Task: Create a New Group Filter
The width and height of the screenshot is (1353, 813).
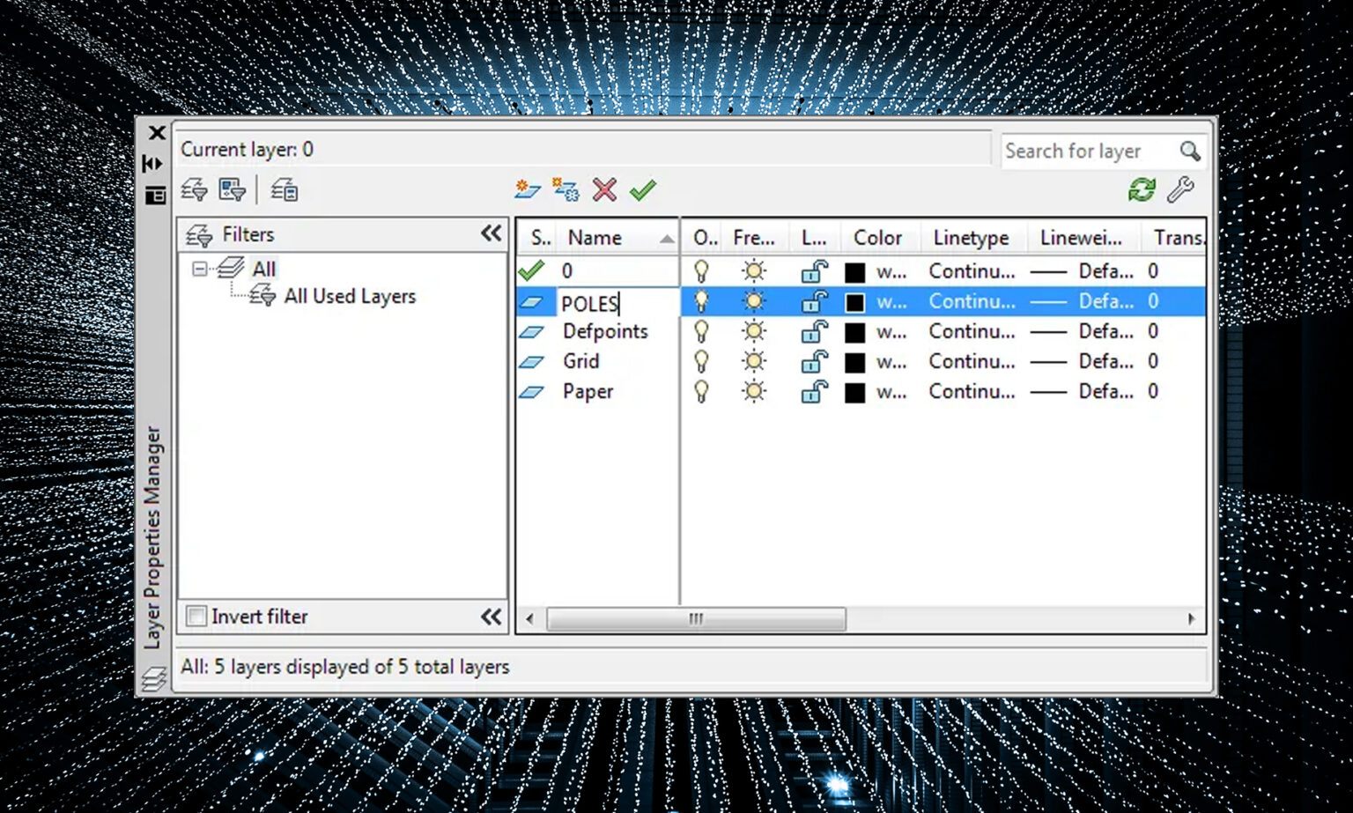Action: (231, 189)
